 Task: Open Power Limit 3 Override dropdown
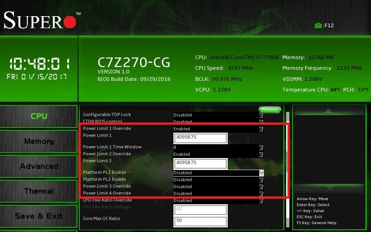218,187
